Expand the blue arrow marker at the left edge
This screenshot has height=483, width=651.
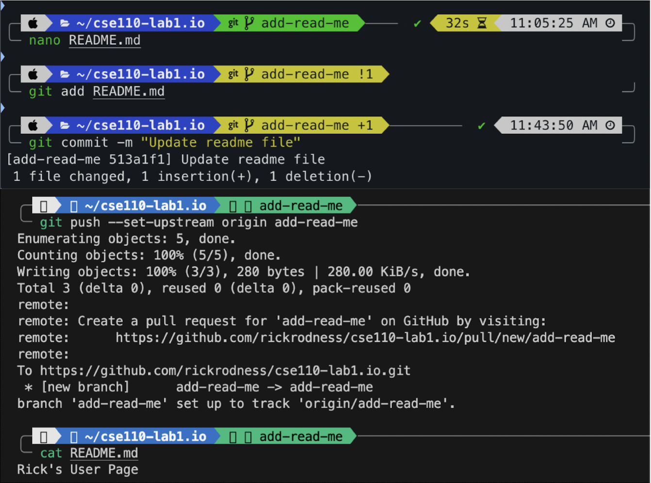click(x=2, y=56)
